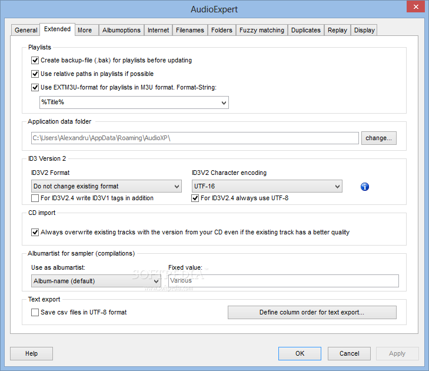This screenshot has height=371, width=429.
Task: Switch to the Albumoptions tab
Action: coord(121,30)
